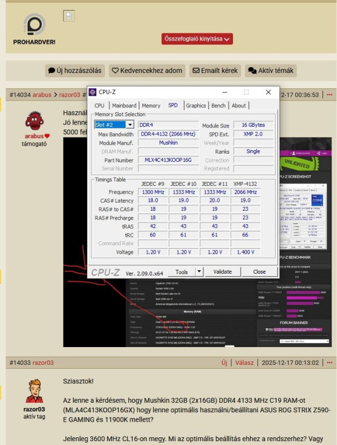Screen dimensions: 337x445
Task: Select the SPD tab
Action: click(173, 105)
